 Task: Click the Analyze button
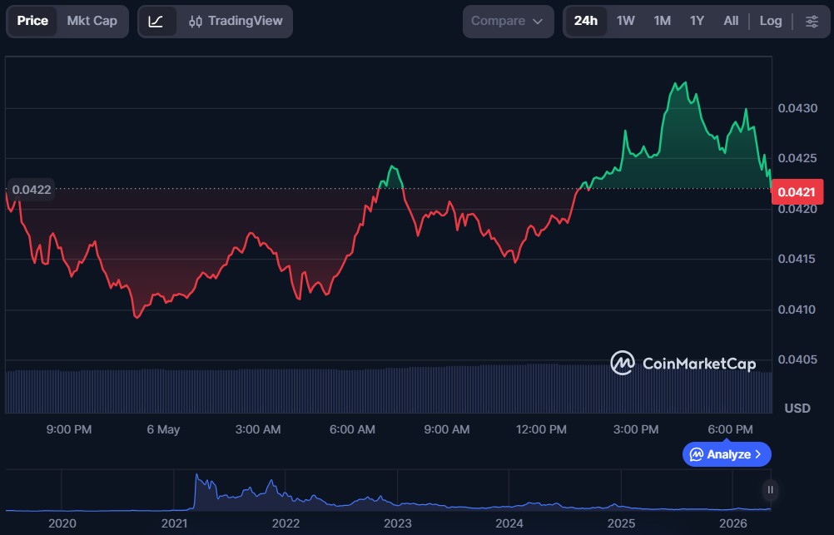coord(727,454)
